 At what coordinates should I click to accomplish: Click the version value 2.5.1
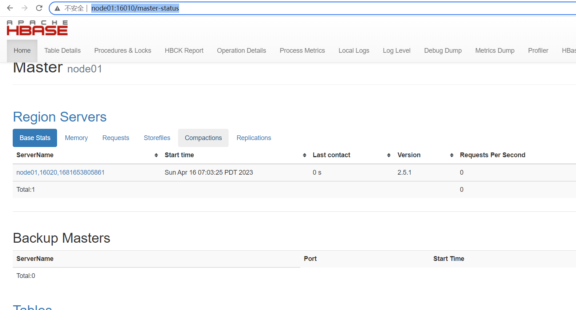tap(404, 172)
